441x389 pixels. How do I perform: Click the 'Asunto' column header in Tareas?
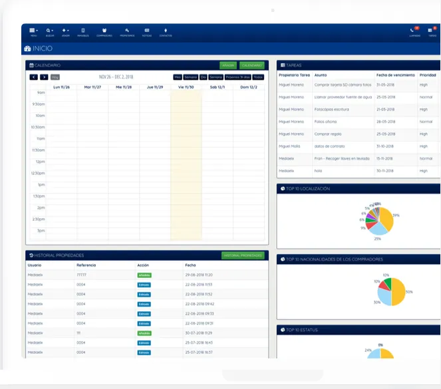pyautogui.click(x=321, y=75)
